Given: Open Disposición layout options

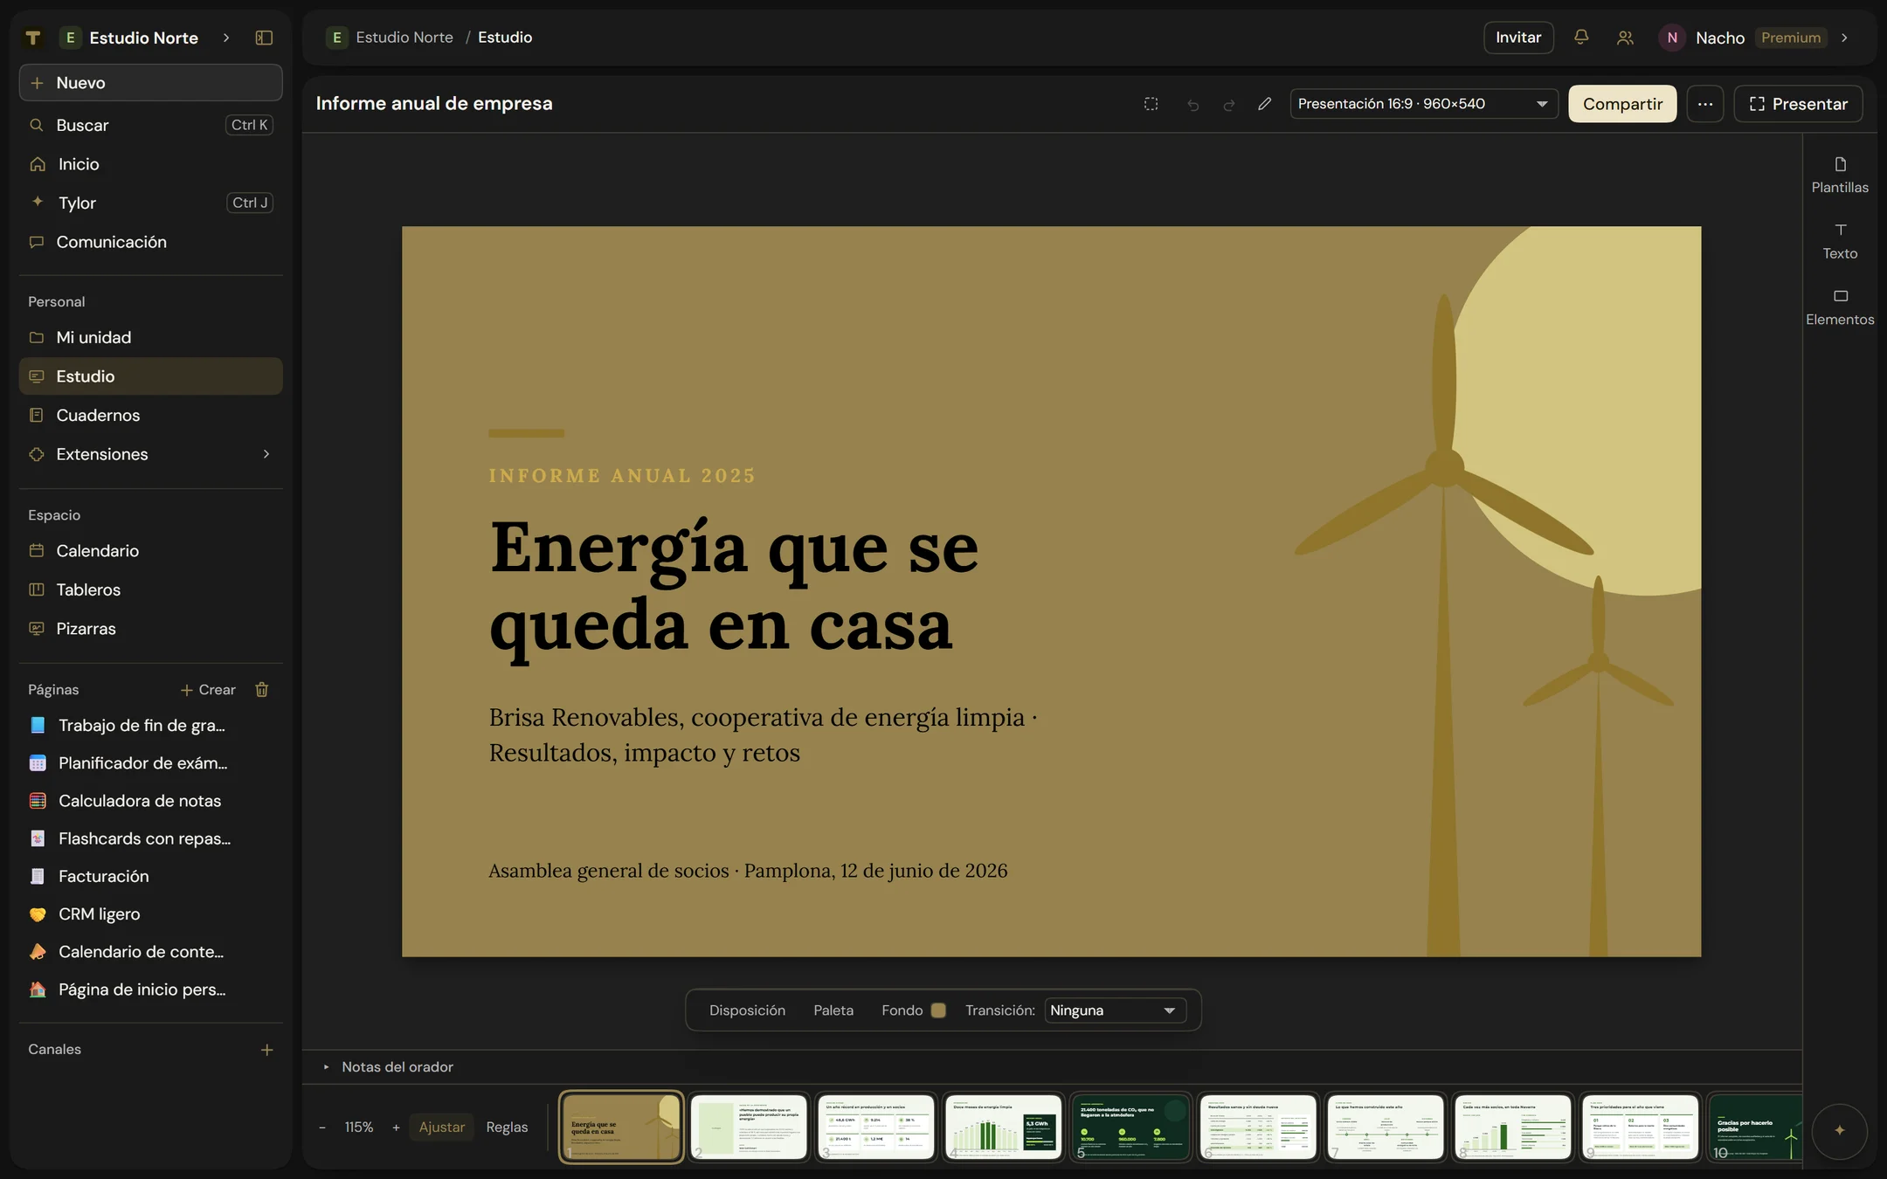Looking at the screenshot, I should pyautogui.click(x=747, y=1010).
